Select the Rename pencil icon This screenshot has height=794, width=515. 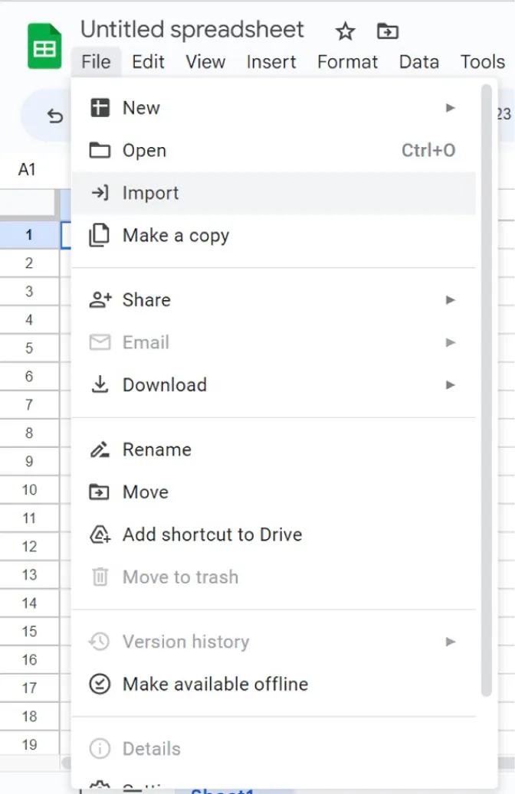click(x=100, y=449)
